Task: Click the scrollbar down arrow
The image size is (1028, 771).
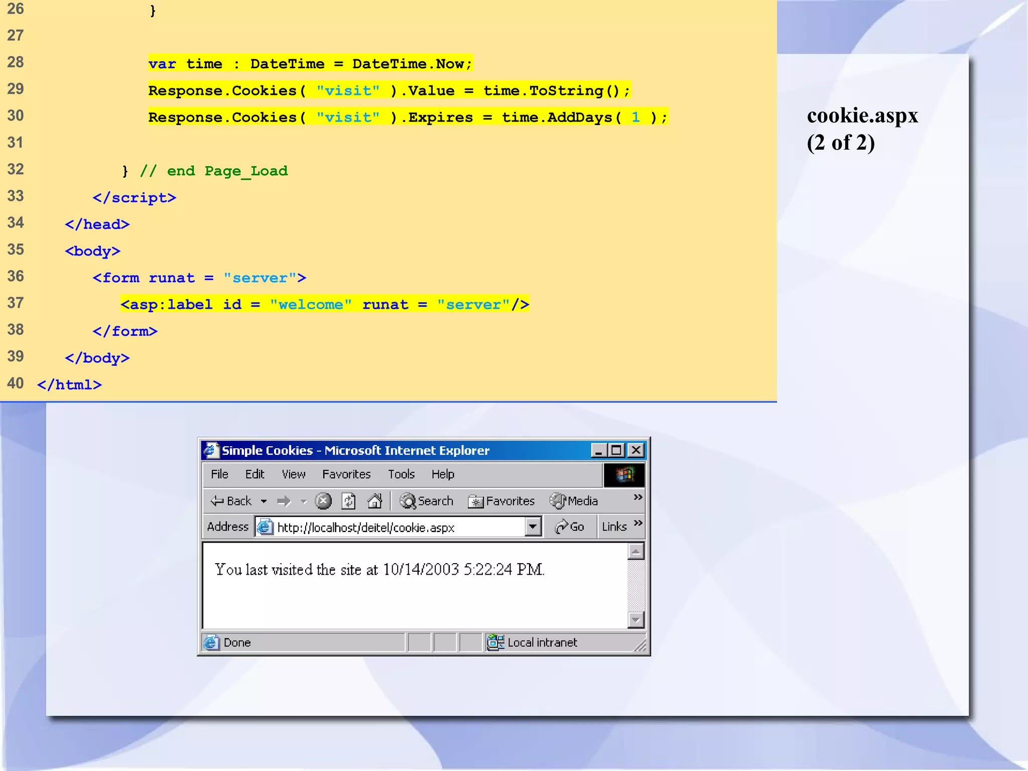Action: (636, 620)
